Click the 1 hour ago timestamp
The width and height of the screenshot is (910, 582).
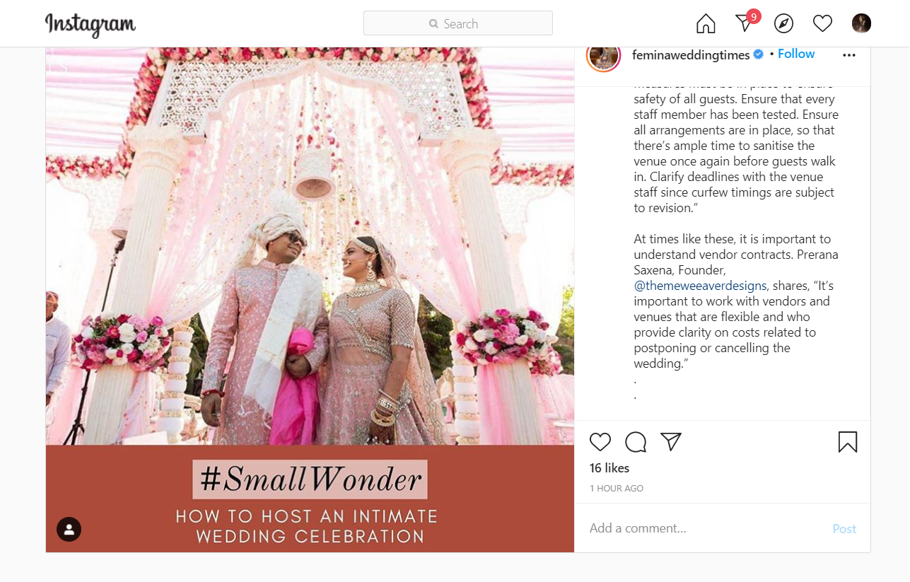(617, 489)
